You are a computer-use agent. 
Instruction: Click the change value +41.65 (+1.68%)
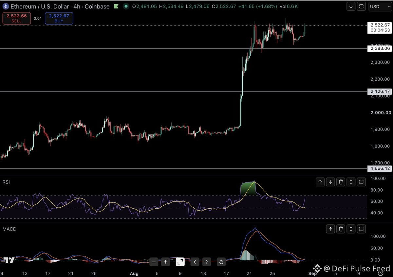click(257, 6)
